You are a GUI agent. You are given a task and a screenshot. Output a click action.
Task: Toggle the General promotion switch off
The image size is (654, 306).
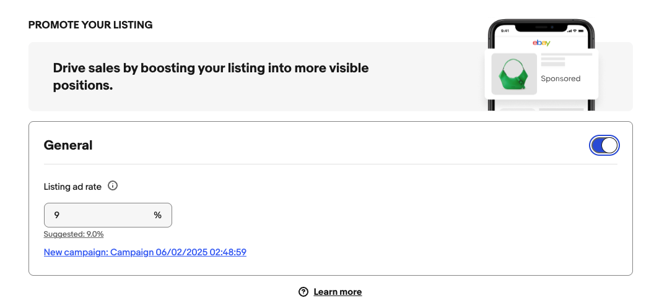click(604, 145)
